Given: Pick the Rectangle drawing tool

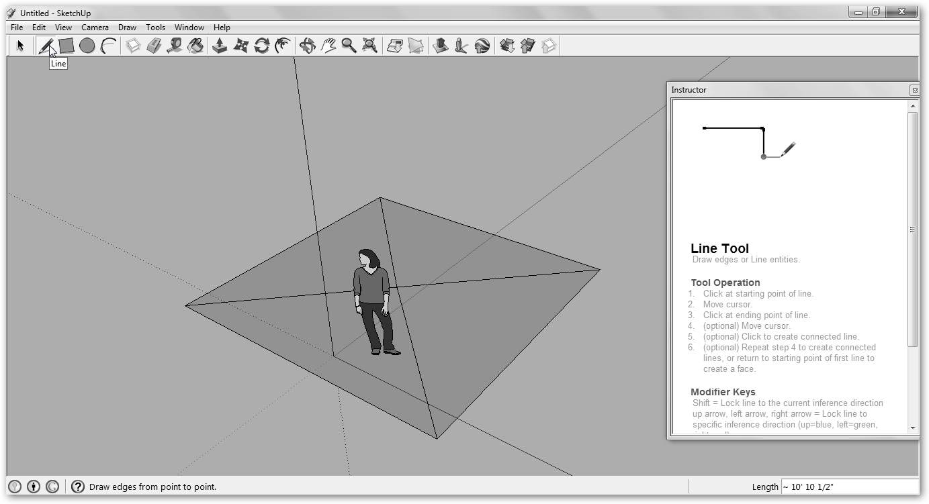Looking at the screenshot, I should click(x=66, y=46).
